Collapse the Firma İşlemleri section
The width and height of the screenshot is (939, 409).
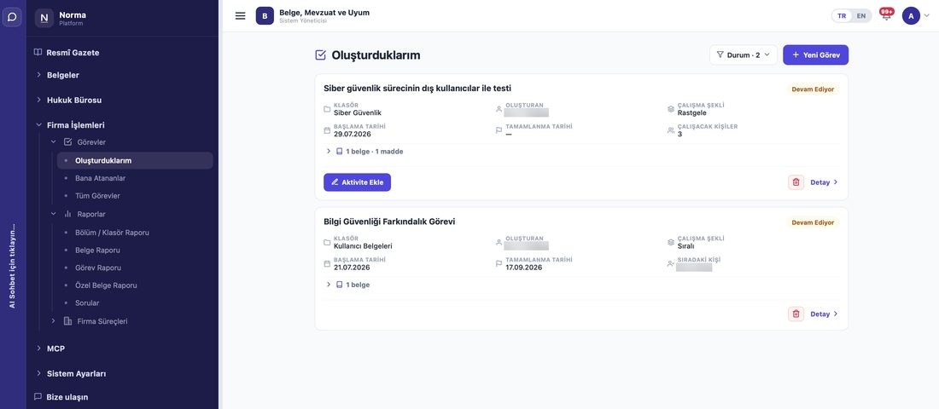pyautogui.click(x=39, y=125)
